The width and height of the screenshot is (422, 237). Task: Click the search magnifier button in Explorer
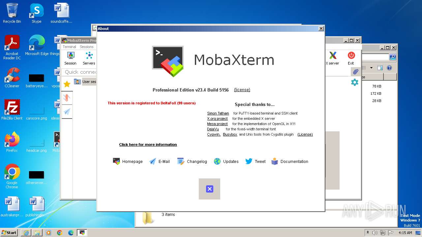click(392, 57)
